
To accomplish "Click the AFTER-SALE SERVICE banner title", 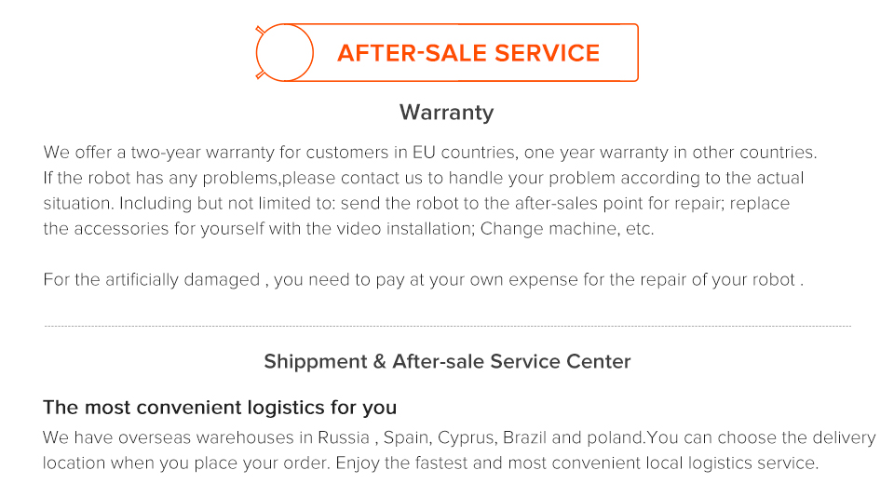I will [x=468, y=53].
